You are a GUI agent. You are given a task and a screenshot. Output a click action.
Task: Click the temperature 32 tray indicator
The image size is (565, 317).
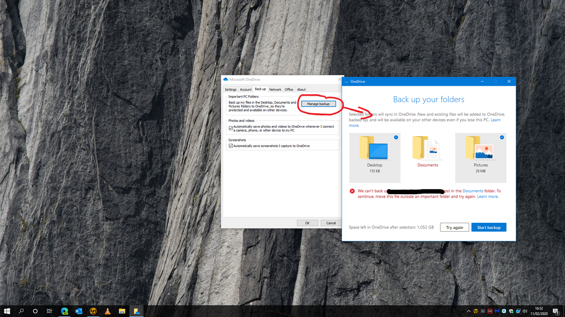(x=483, y=311)
